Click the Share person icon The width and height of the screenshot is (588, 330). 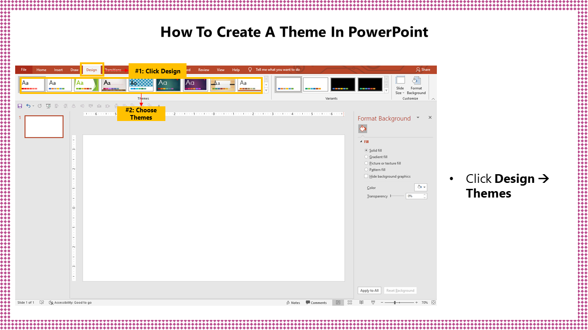(418, 70)
